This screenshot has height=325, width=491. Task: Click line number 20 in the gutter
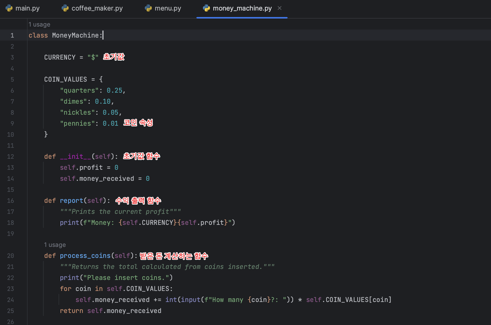[11, 256]
